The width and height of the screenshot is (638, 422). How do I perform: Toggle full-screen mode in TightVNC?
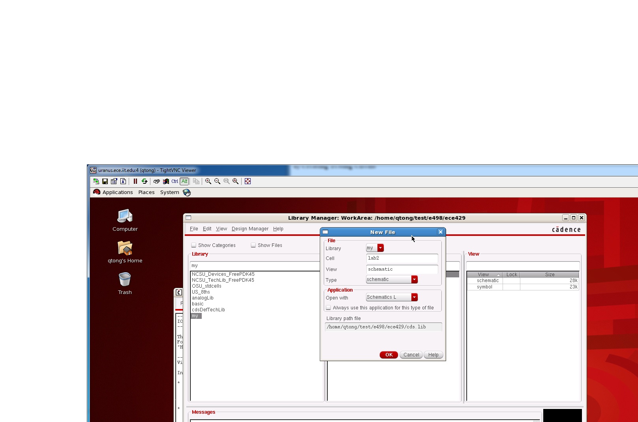coord(248,181)
